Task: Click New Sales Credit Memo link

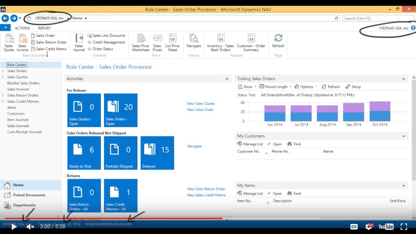Action: click(207, 195)
